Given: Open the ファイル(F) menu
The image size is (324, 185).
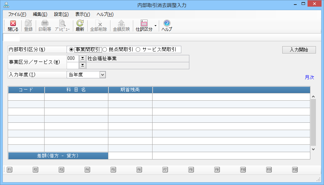Looking at the screenshot, I should click(x=17, y=14).
